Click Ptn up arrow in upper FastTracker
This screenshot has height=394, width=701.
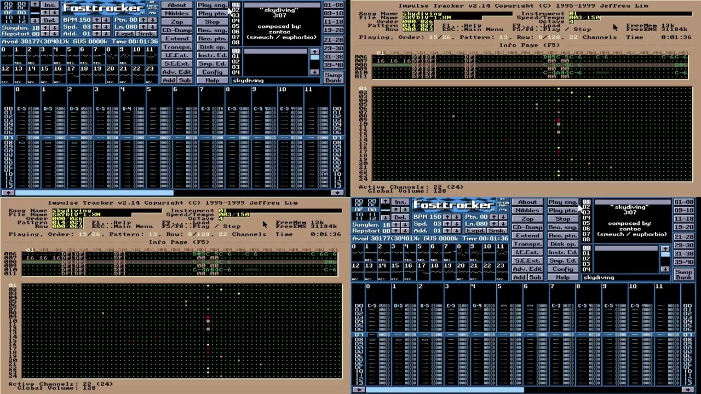(x=143, y=20)
